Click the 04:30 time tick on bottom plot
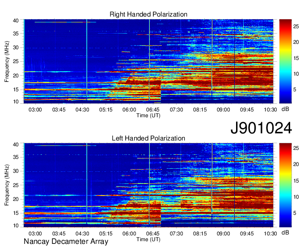 82,234
